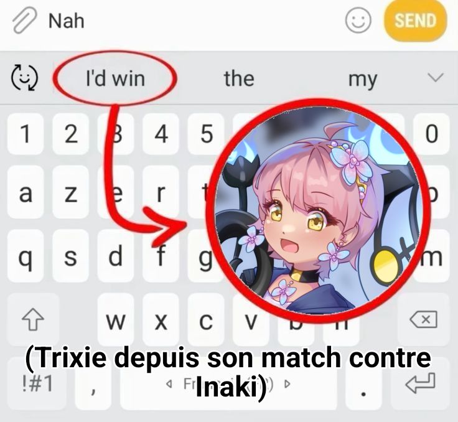Expand suggestions with the chevron arrow
This screenshot has height=422, width=458.
[x=435, y=77]
